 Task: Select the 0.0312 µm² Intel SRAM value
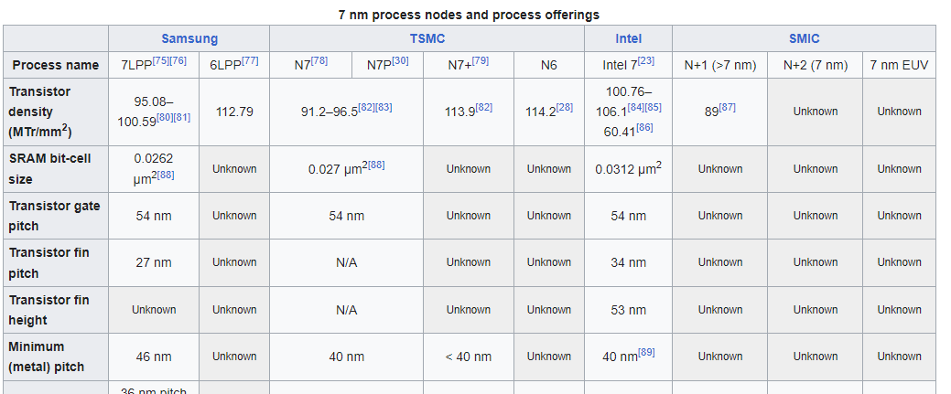(x=628, y=169)
